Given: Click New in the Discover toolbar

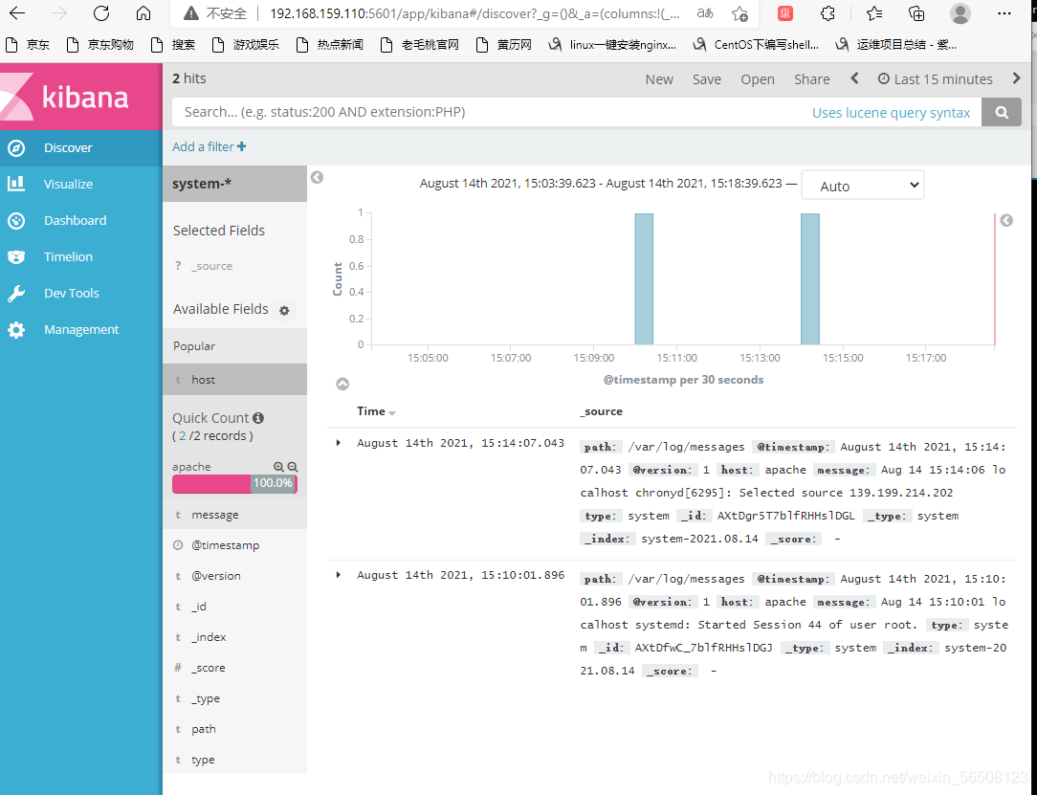Looking at the screenshot, I should coord(659,79).
